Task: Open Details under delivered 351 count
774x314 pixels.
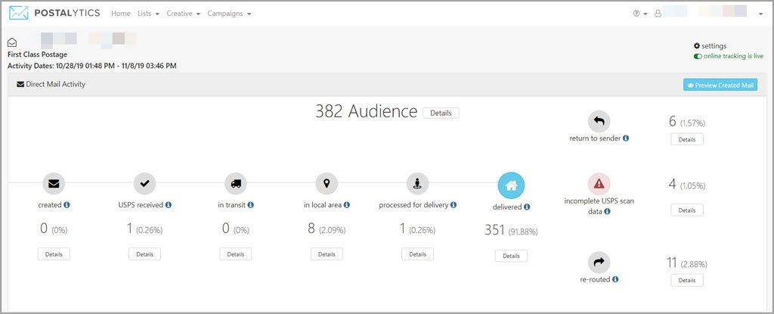Action: click(511, 256)
